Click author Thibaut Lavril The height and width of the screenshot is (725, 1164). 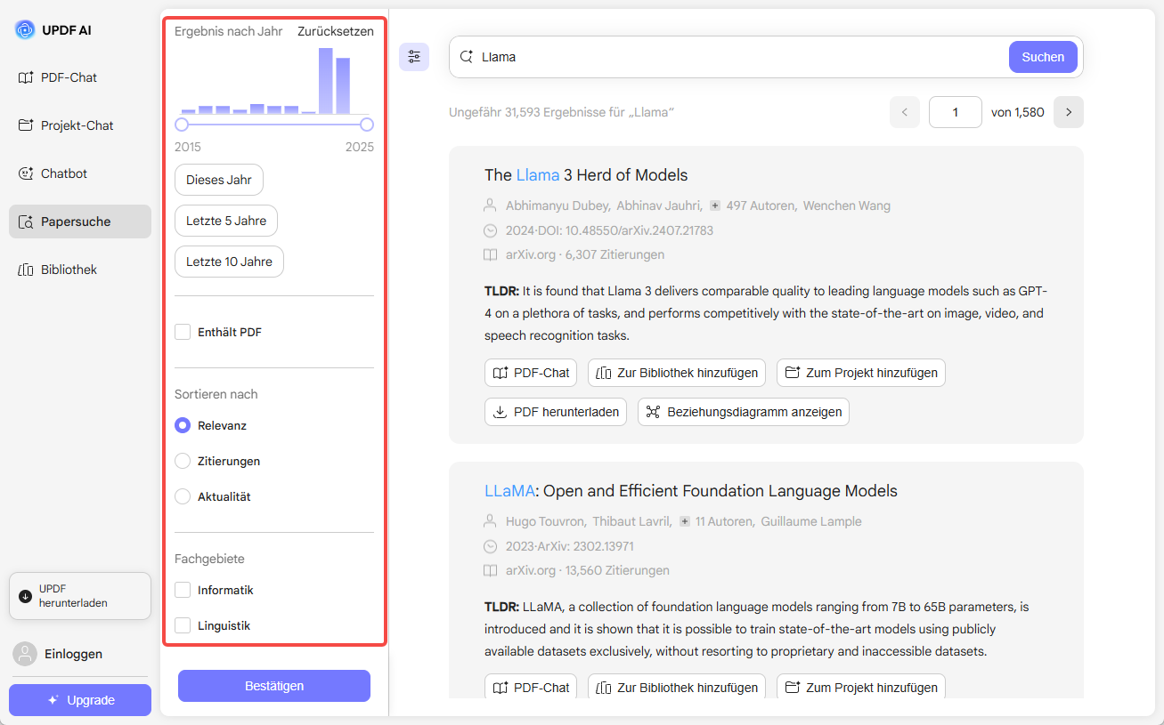pos(632,521)
